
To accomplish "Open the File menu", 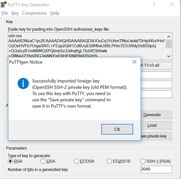I will click(5, 13).
